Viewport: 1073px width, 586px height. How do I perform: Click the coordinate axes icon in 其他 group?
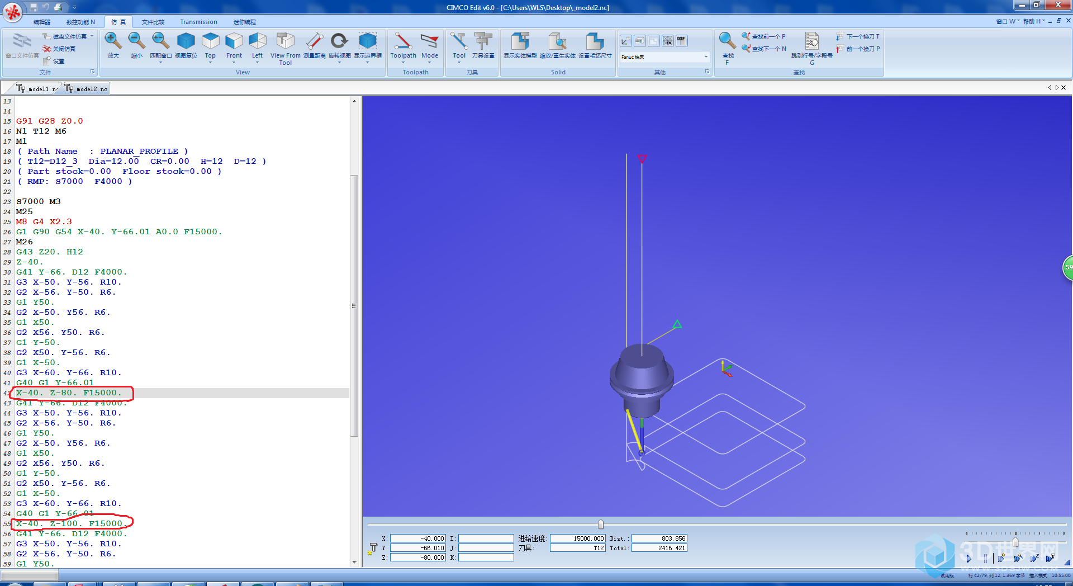626,41
